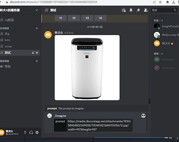
Task: Bookmark page with browser star icon
Action: [x=160, y=2]
